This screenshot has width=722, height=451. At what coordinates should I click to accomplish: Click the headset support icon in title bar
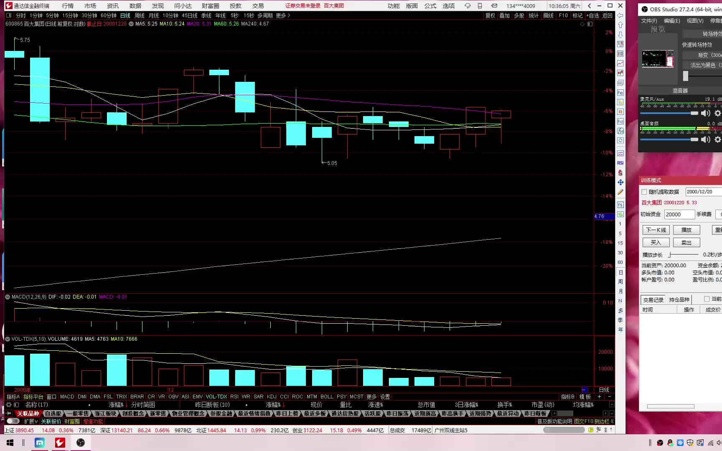468,6
